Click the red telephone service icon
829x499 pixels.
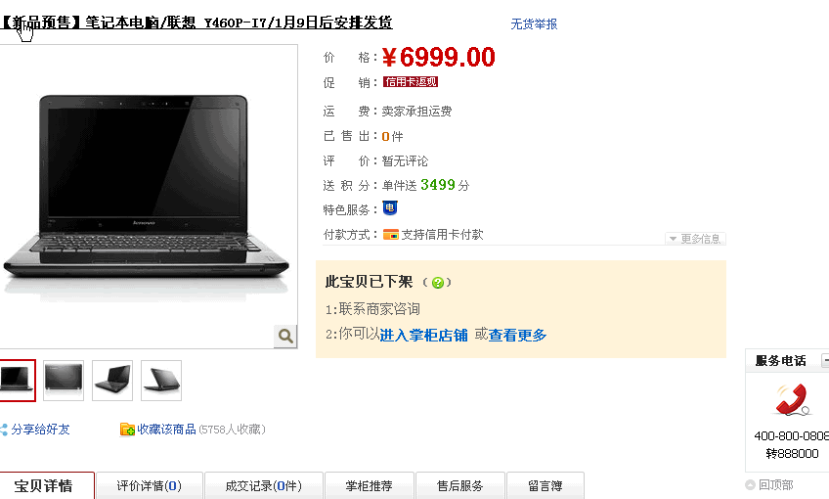pyautogui.click(x=792, y=399)
